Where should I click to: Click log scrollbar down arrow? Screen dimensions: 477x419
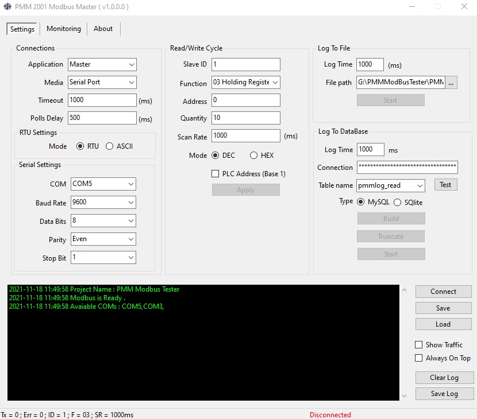tap(404, 395)
